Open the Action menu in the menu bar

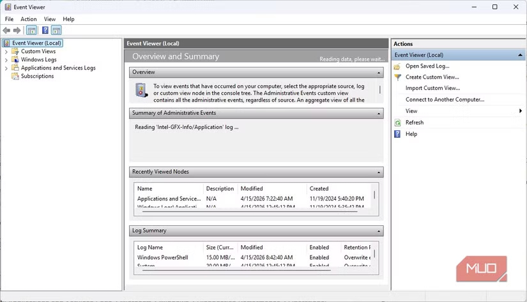28,19
